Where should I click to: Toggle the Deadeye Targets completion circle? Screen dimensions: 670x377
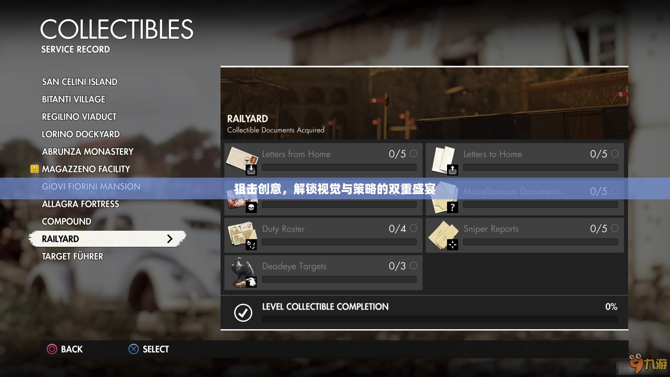[414, 266]
